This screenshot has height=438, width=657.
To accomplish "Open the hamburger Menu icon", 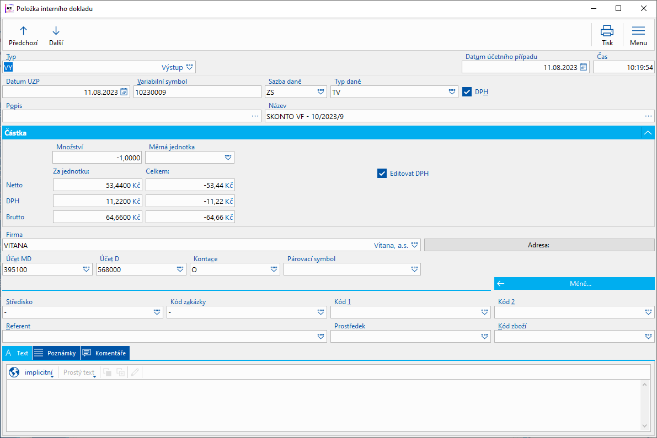I will (638, 31).
